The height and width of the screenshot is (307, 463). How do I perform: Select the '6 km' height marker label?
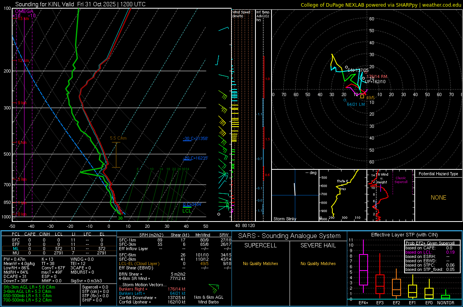22,143
